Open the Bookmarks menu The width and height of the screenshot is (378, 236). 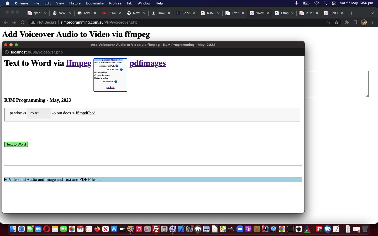[x=95, y=3]
